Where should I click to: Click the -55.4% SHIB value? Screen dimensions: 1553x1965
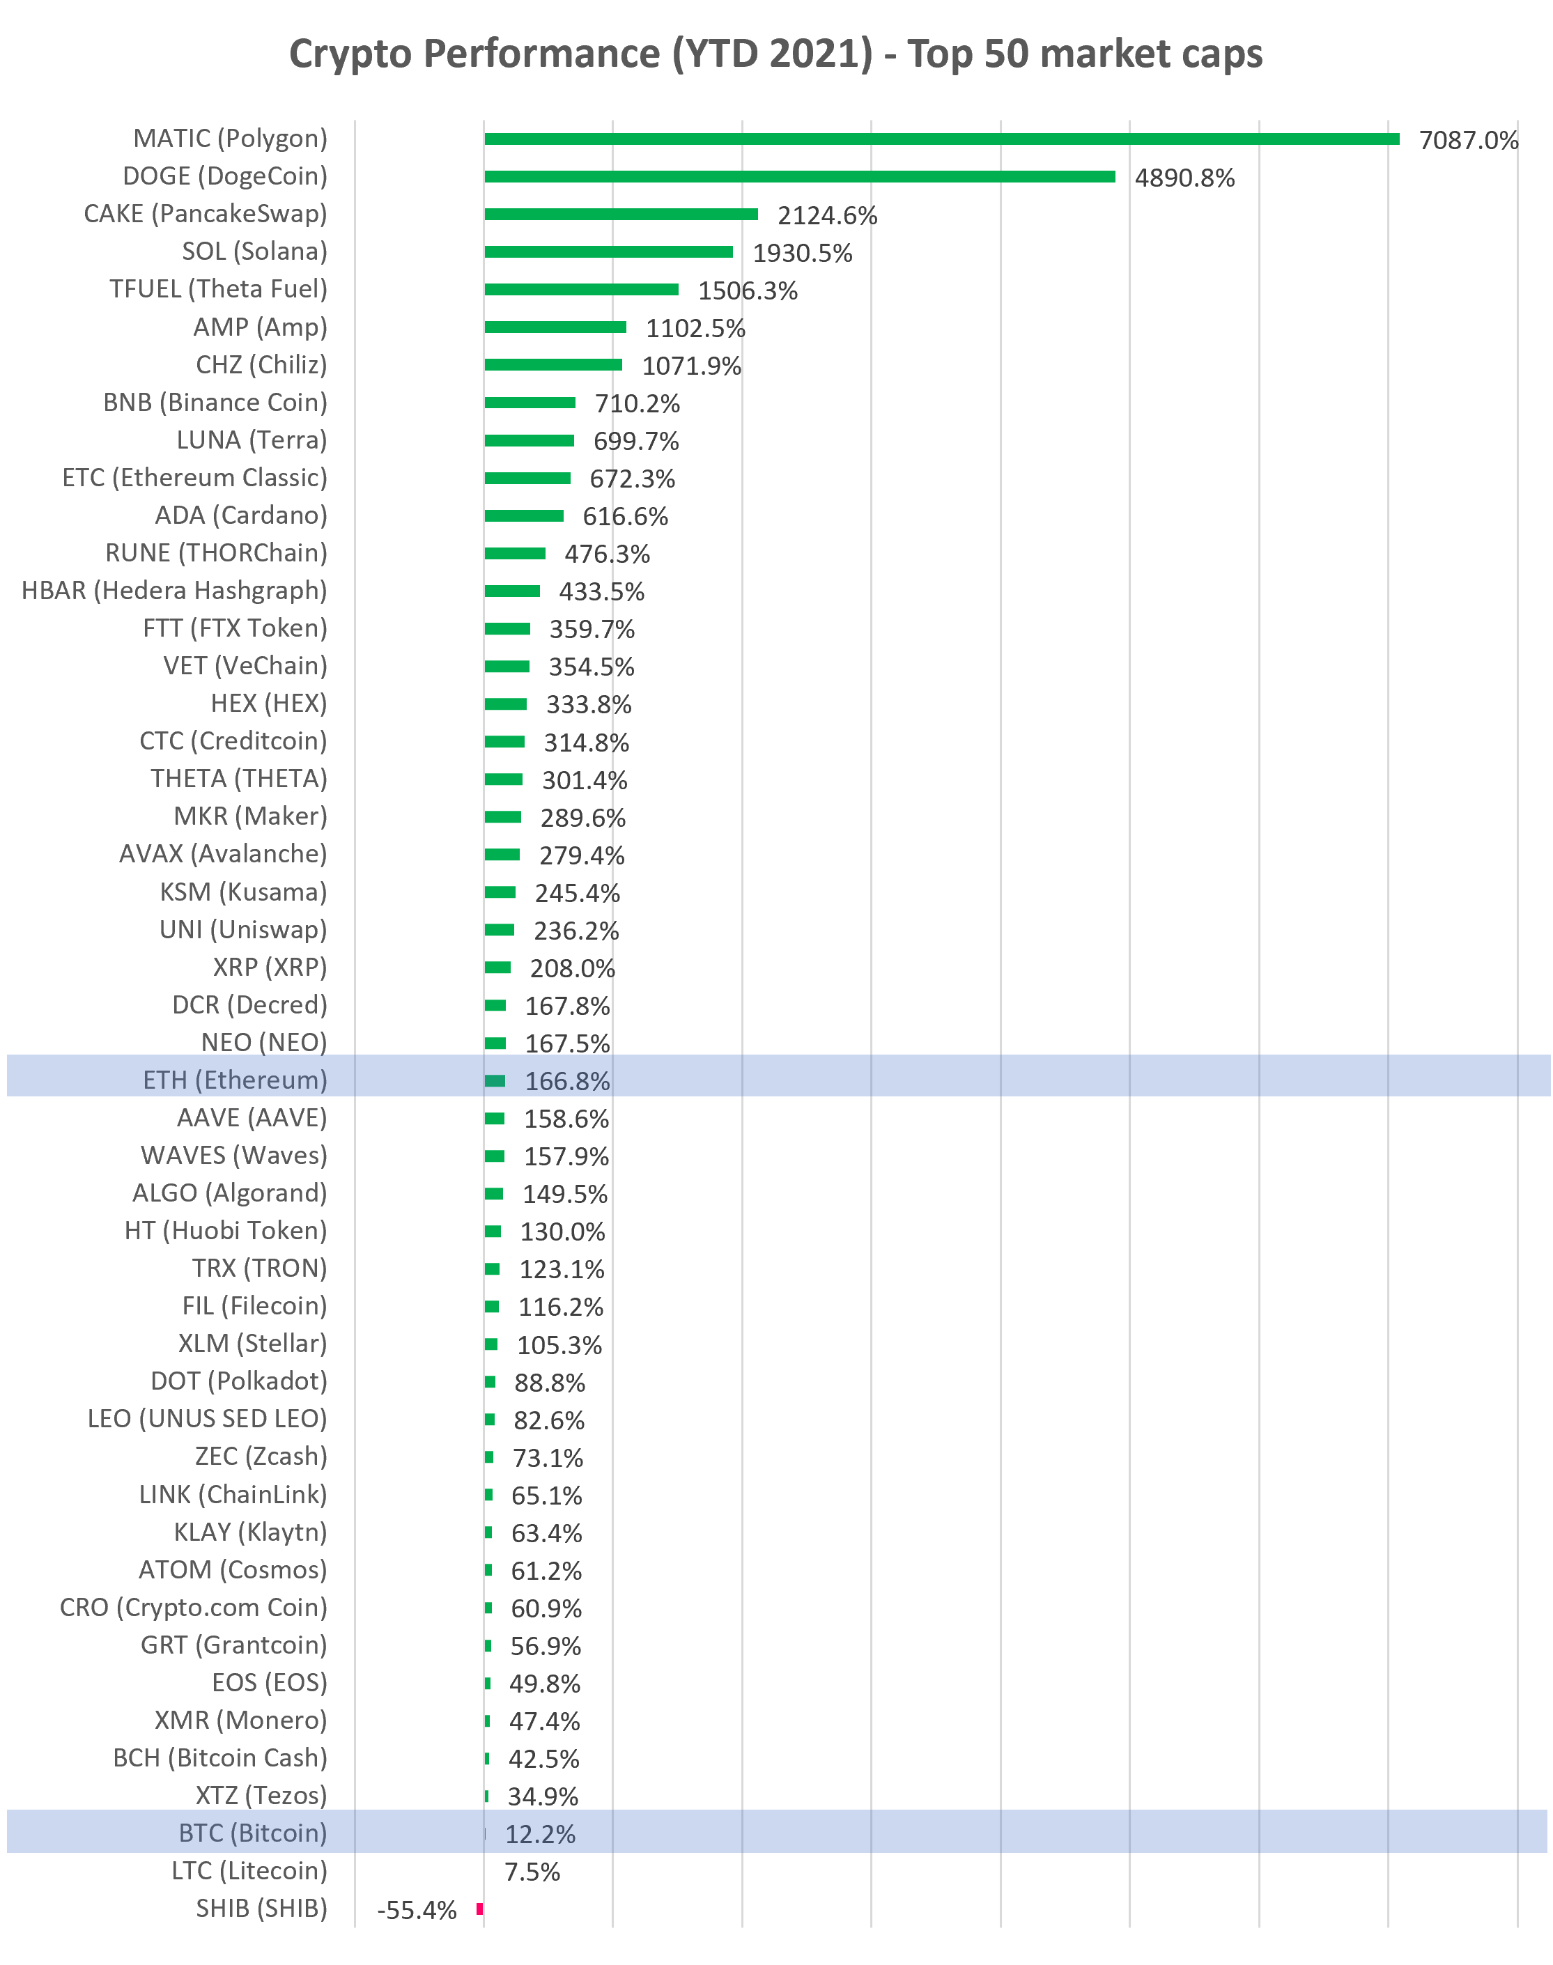pos(417,1909)
